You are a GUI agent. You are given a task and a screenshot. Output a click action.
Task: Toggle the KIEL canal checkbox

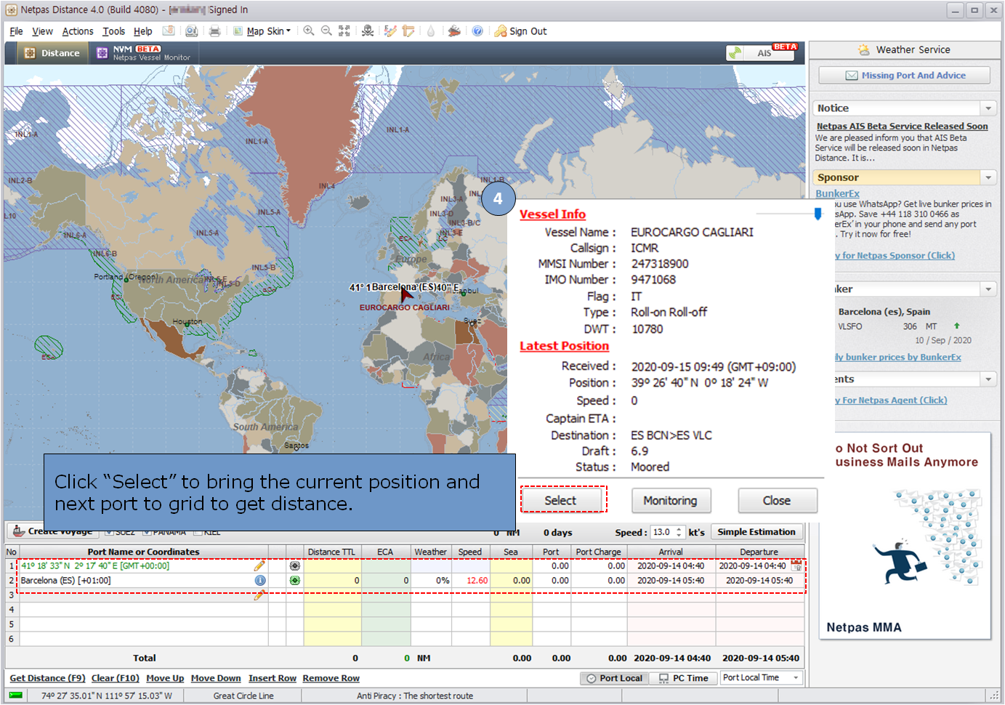tap(198, 532)
